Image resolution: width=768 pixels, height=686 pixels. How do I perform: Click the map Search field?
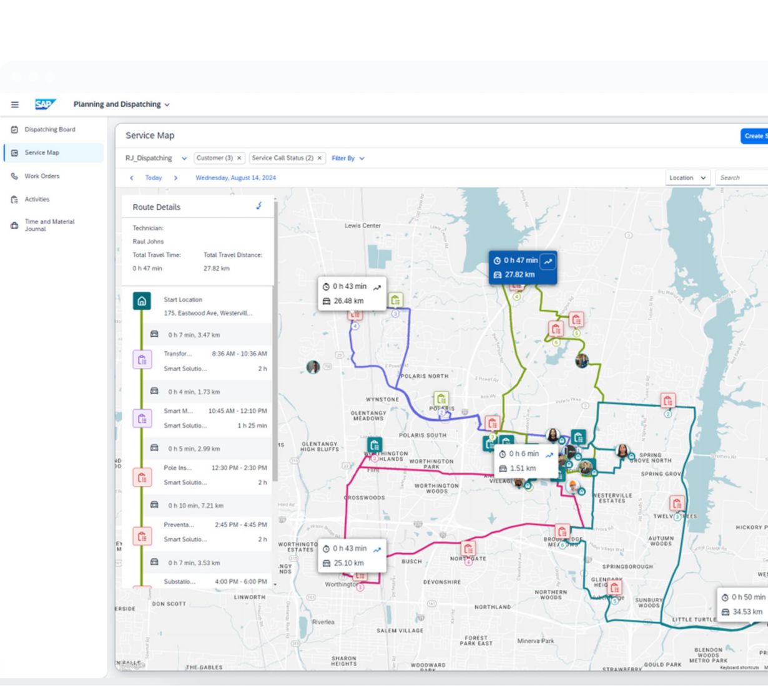(x=741, y=178)
